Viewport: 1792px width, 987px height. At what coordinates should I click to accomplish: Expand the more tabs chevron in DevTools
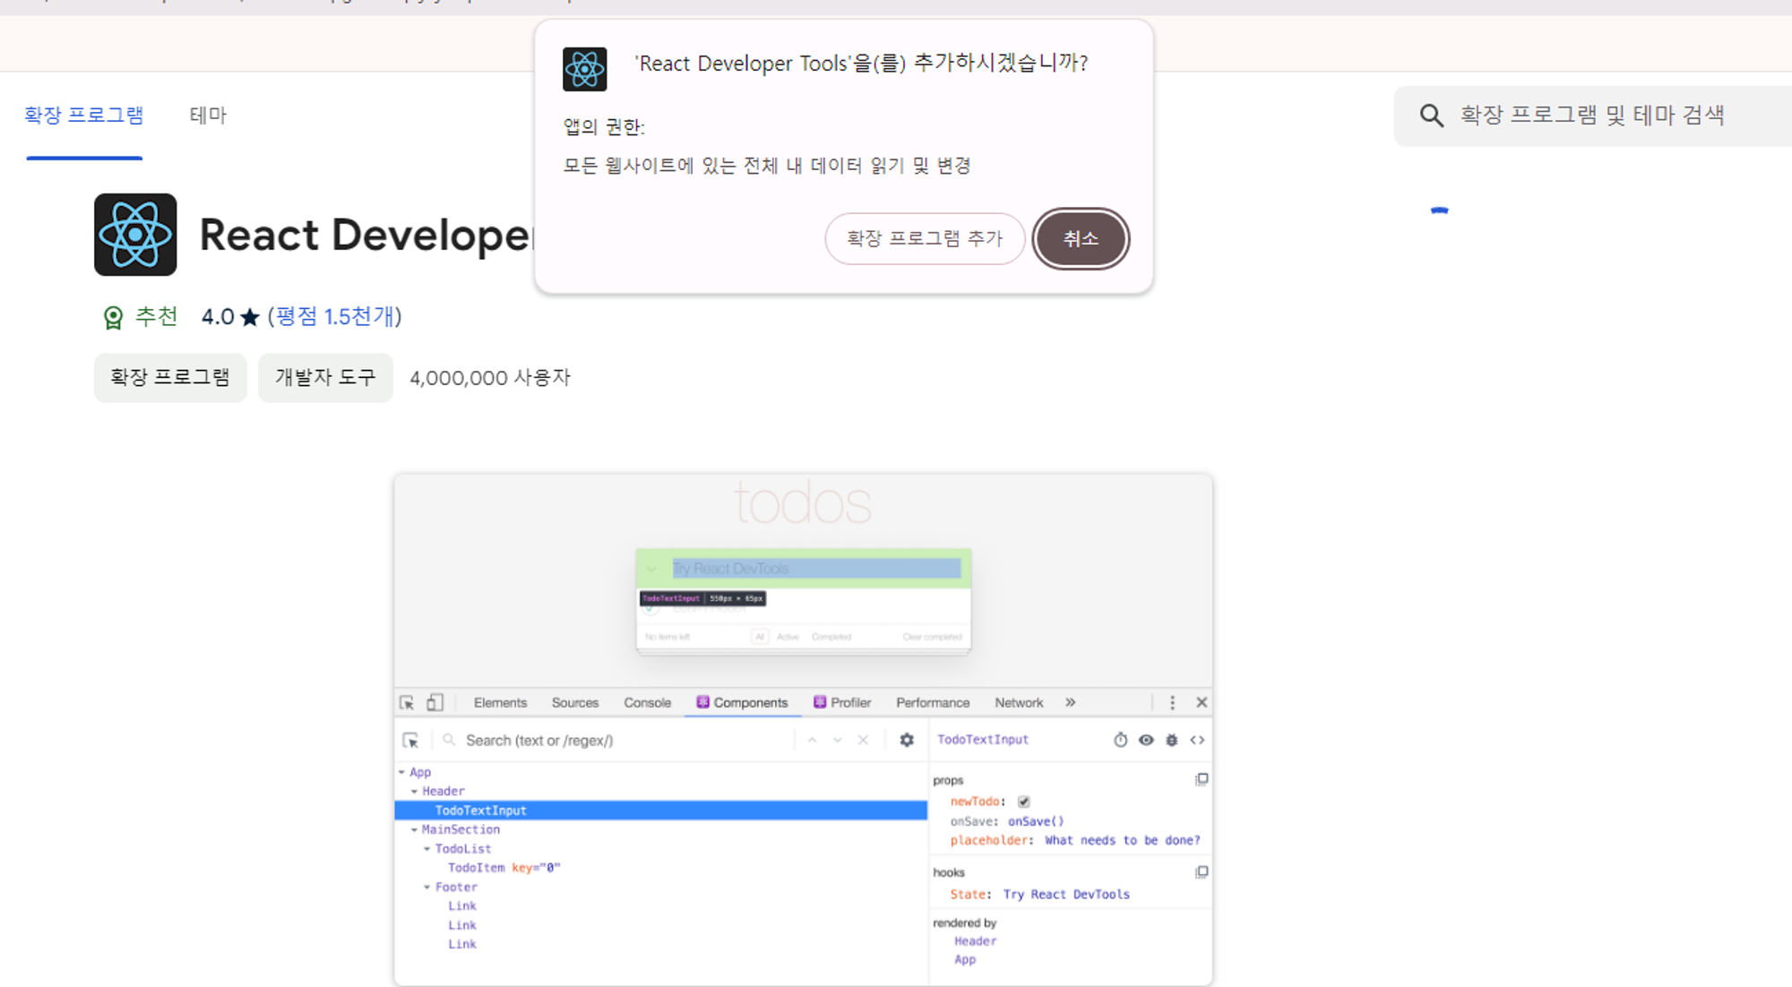(x=1070, y=702)
